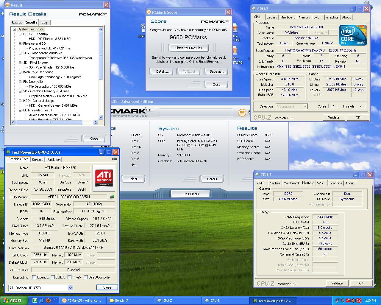Screen dimensions: 381x305
Task: Enable the CUDA checkbox
Action: (53, 277)
